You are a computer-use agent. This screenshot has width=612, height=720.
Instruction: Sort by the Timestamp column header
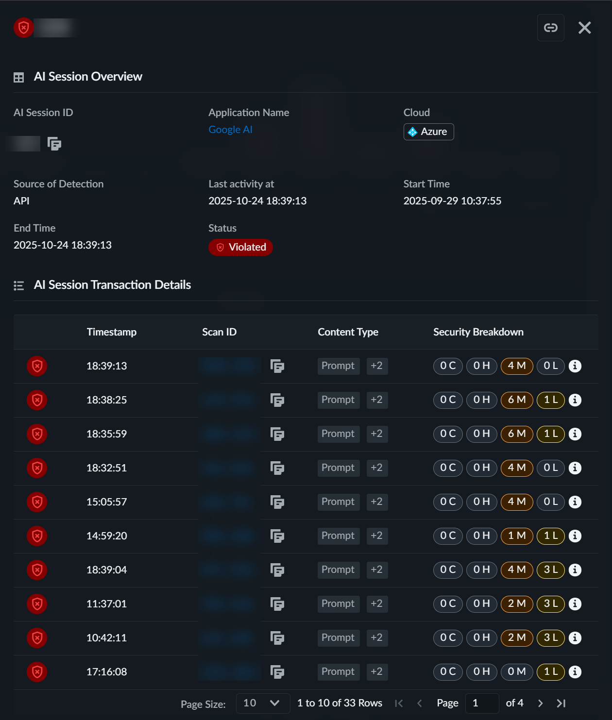(x=111, y=332)
